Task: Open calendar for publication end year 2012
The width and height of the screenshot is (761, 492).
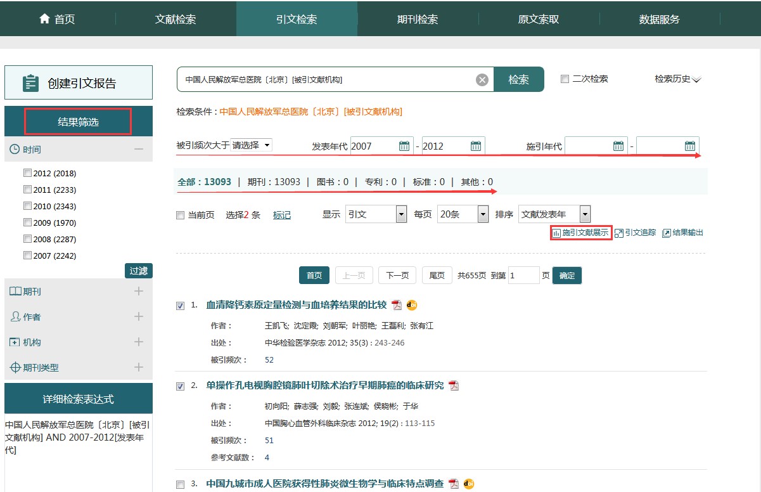Action: click(476, 146)
